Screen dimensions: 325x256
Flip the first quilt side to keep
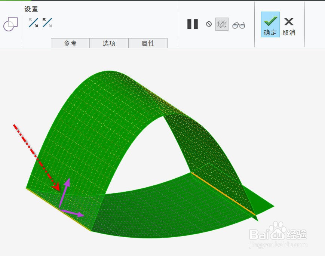coord(33,22)
